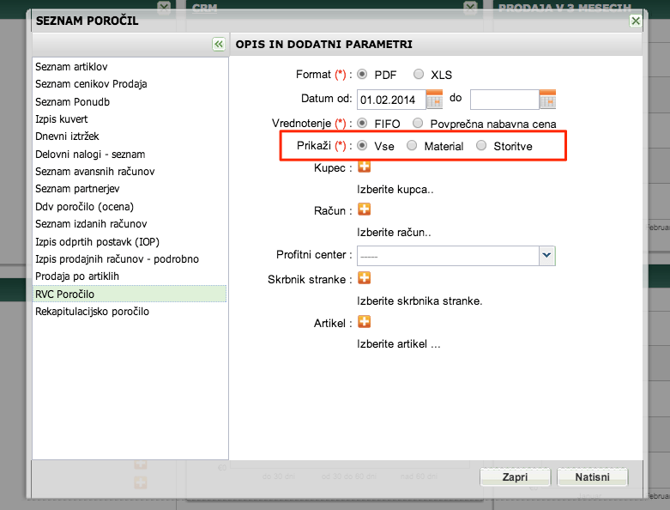Close the Seznam poročil dialog
This screenshot has width=670, height=510.
pyautogui.click(x=636, y=21)
